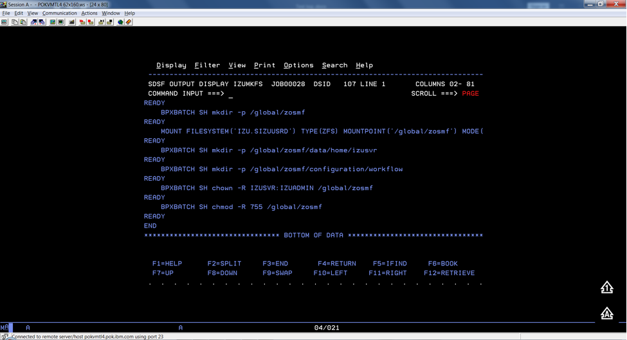The width and height of the screenshot is (627, 340).
Task: Open the Actions menu in menu bar
Action: pos(89,13)
